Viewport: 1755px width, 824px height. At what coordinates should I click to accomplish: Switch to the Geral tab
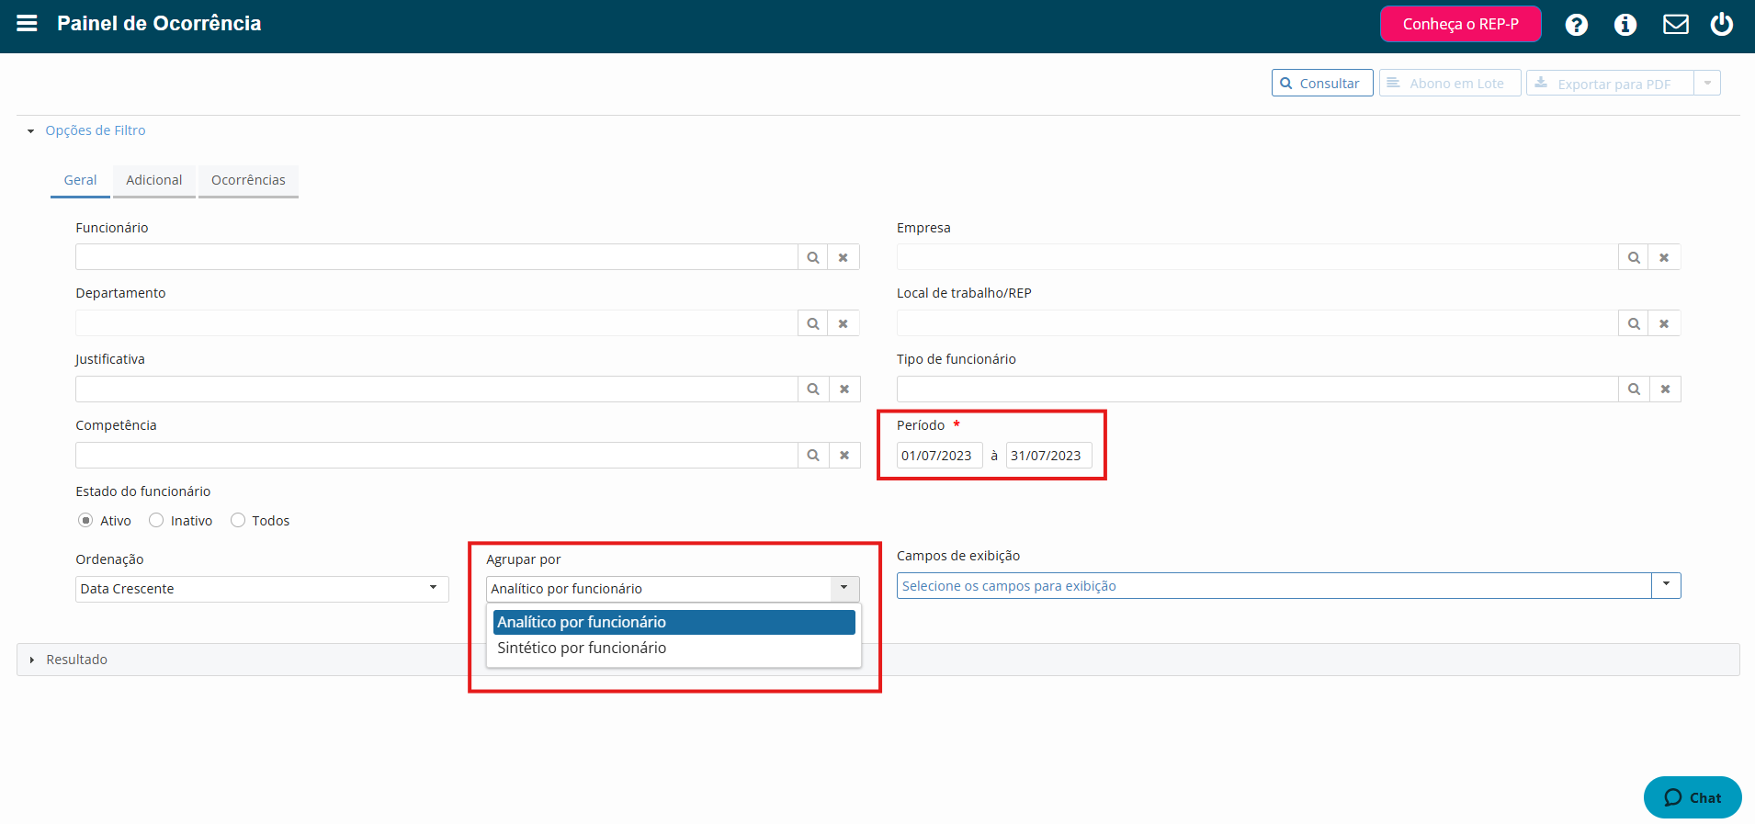[x=80, y=180]
